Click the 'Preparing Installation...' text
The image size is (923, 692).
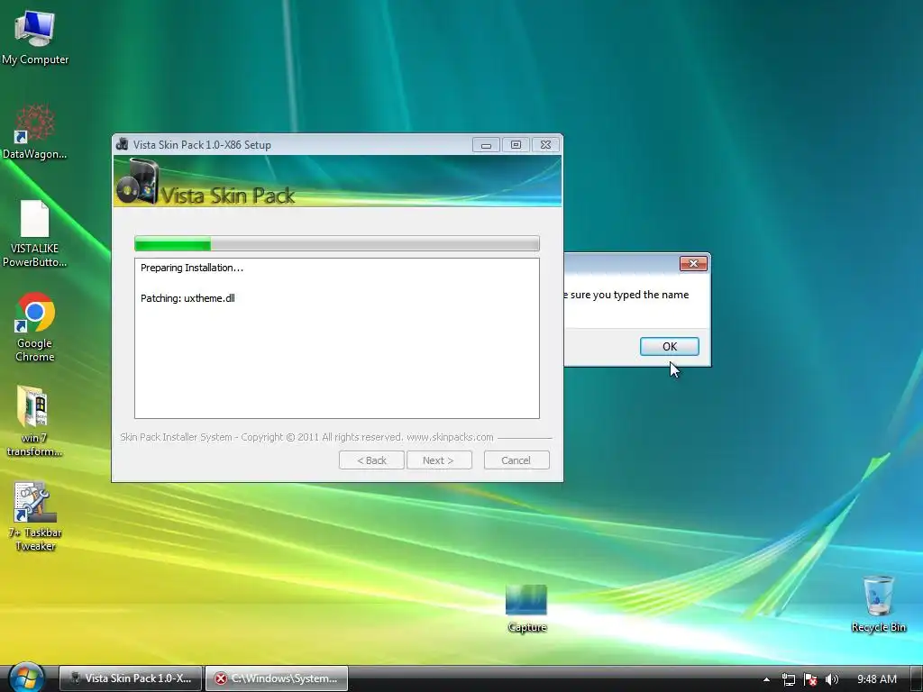[192, 268]
